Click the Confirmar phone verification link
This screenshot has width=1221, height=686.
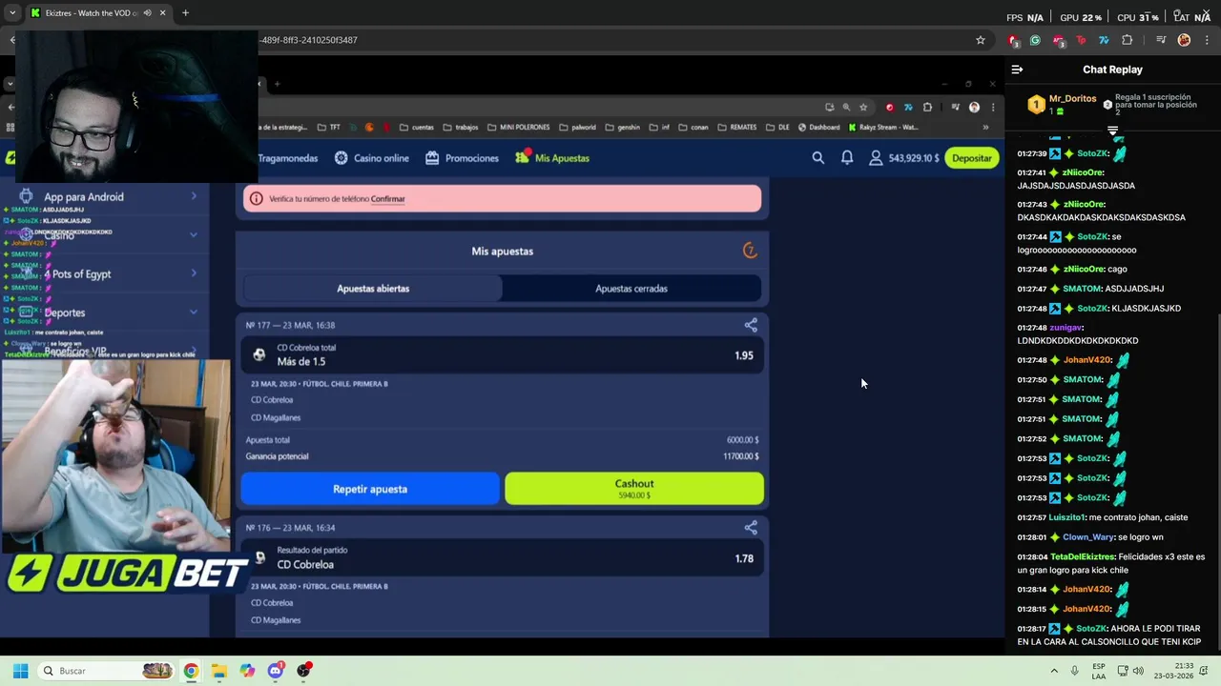[388, 199]
